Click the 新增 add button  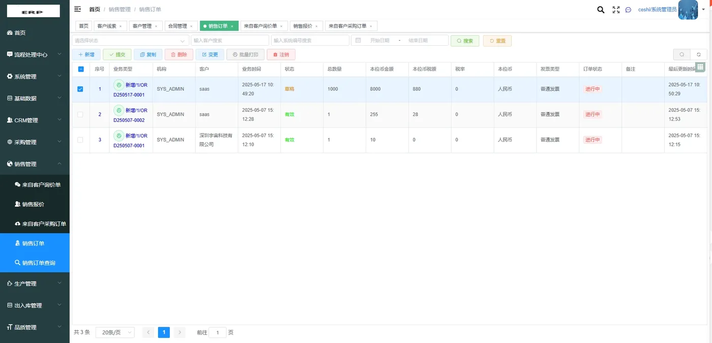[x=86, y=54]
